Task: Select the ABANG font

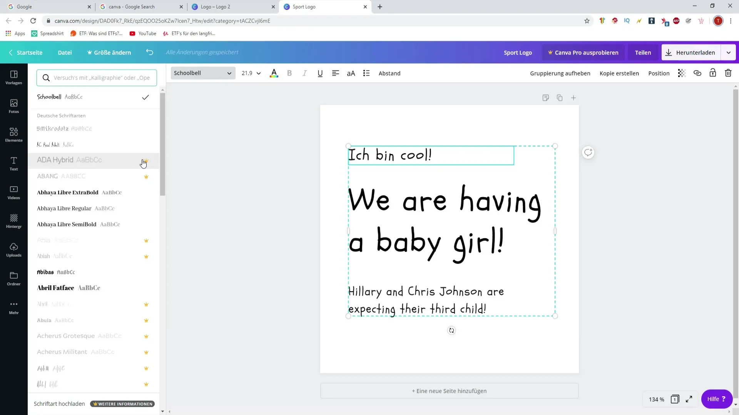Action: coord(94,176)
